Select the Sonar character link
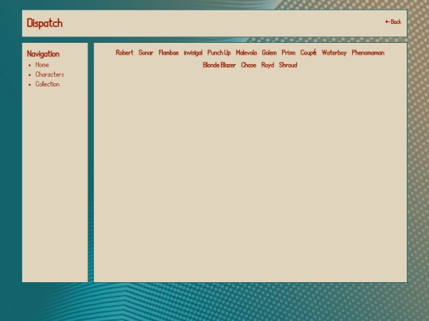429x321 pixels. pos(146,52)
